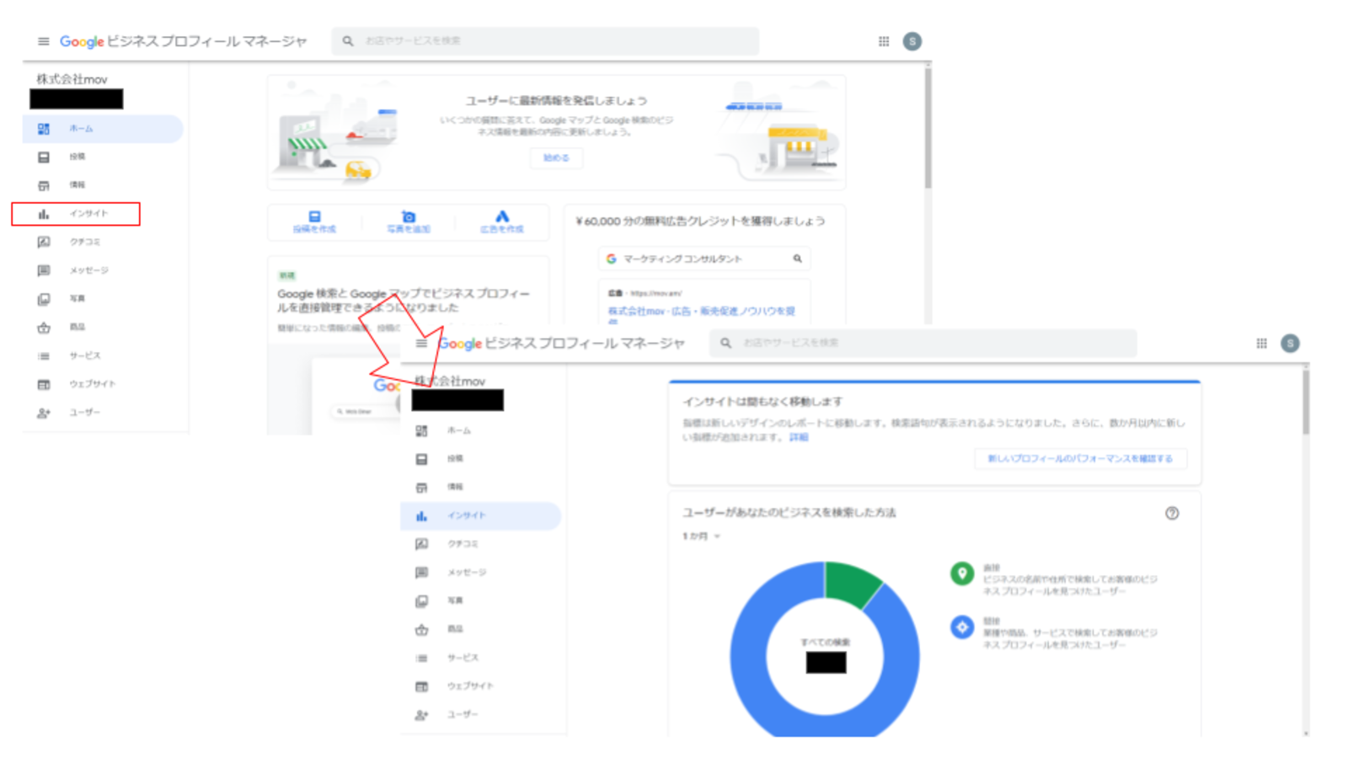
Task: Open Google apps grid in back window
Action: pos(884,41)
